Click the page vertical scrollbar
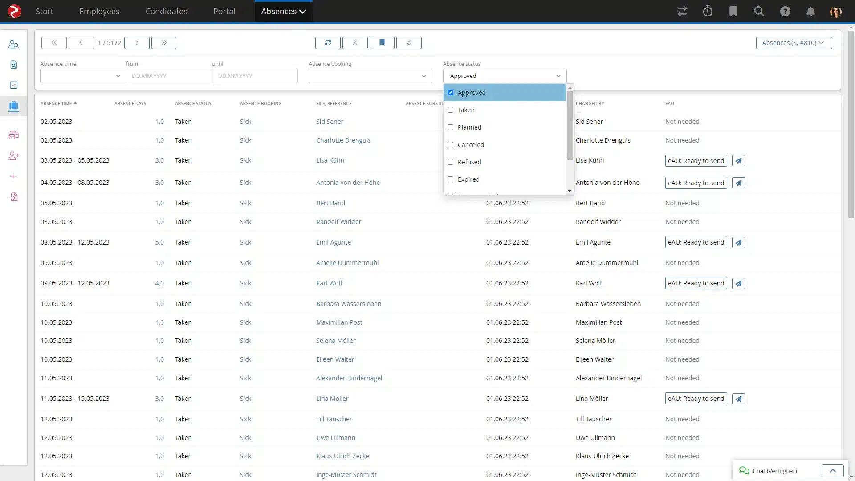855x481 pixels. tap(851, 125)
